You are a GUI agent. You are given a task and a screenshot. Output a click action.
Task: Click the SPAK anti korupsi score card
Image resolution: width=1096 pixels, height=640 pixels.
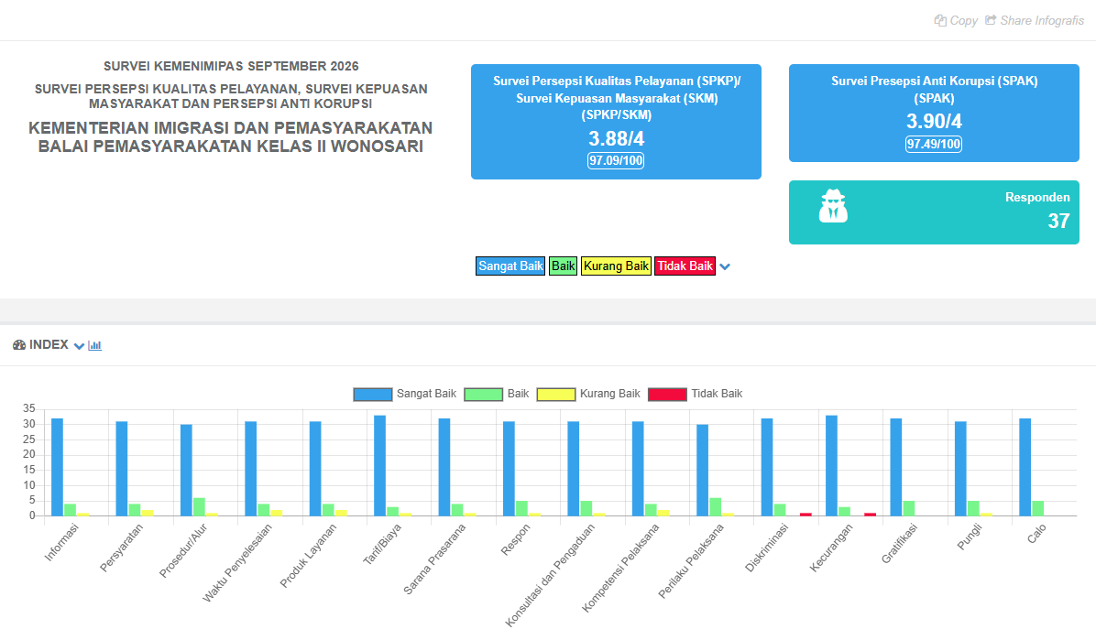pyautogui.click(x=934, y=114)
